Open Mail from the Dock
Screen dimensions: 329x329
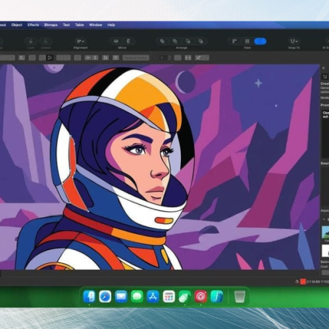(x=121, y=296)
